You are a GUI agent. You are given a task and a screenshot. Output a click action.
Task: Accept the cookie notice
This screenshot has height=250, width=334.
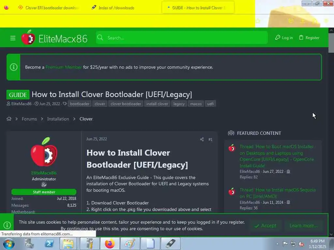pos(266,226)
